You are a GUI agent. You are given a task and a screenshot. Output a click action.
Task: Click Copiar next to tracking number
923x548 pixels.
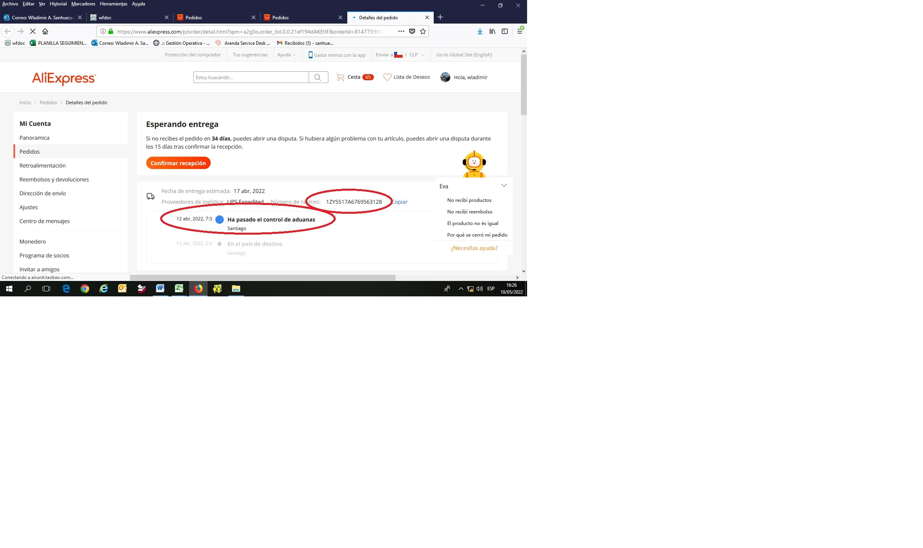(401, 202)
